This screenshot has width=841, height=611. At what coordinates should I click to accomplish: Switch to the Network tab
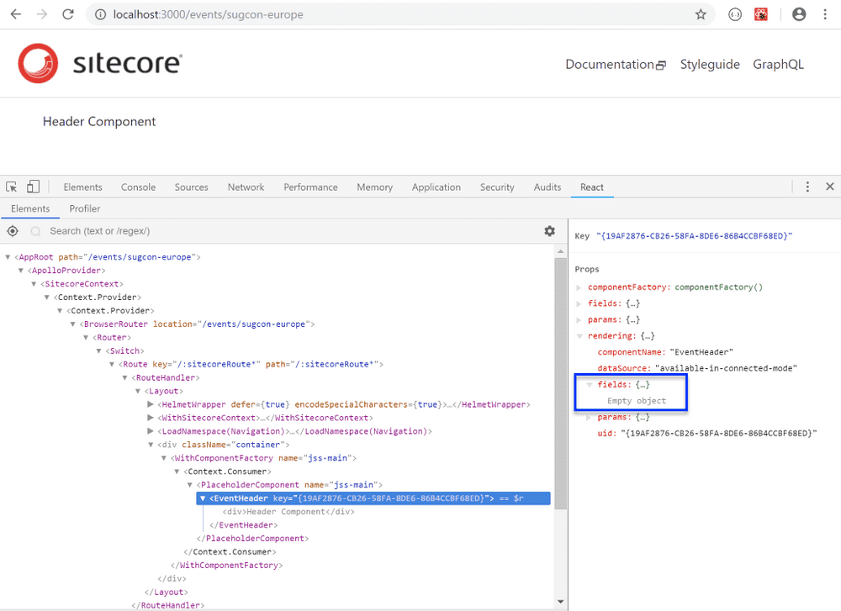(246, 187)
